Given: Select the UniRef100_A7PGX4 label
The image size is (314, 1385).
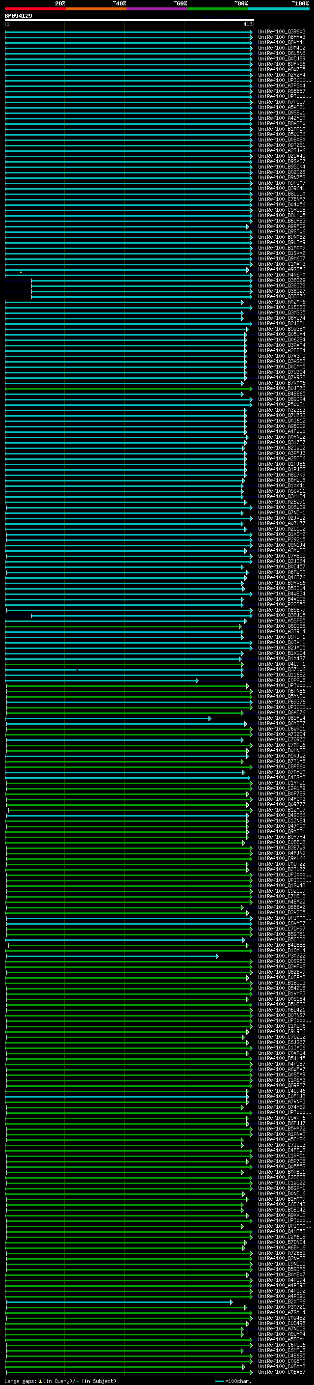Looking at the screenshot, I should pos(282,85).
